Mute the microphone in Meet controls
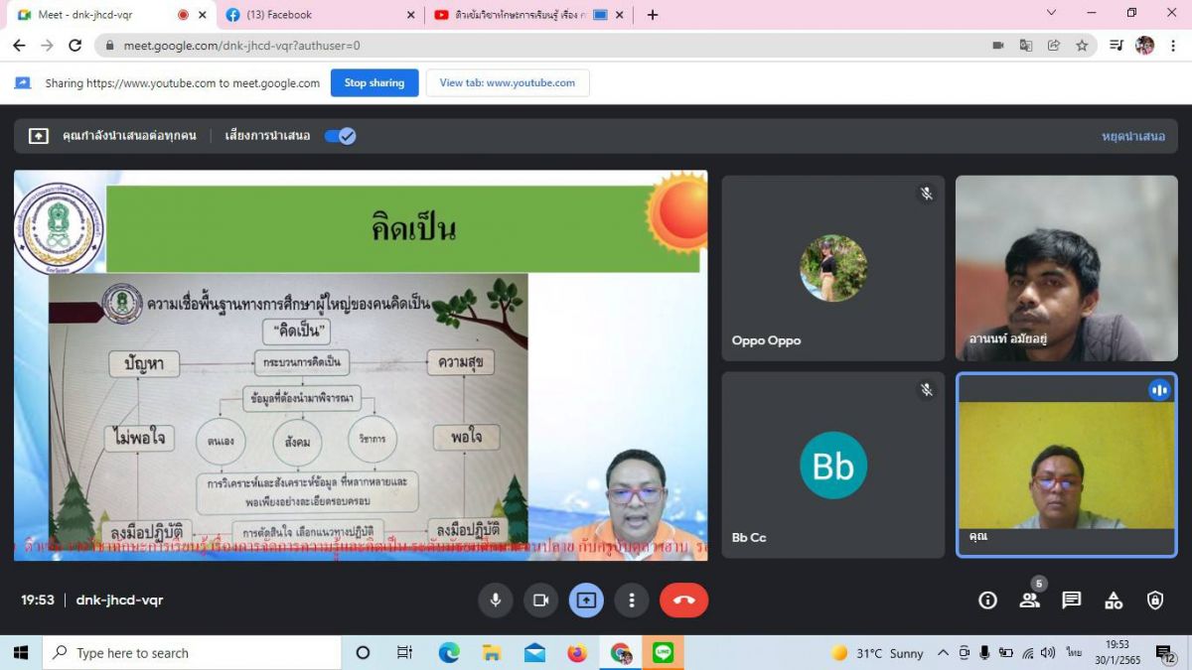 click(x=495, y=600)
